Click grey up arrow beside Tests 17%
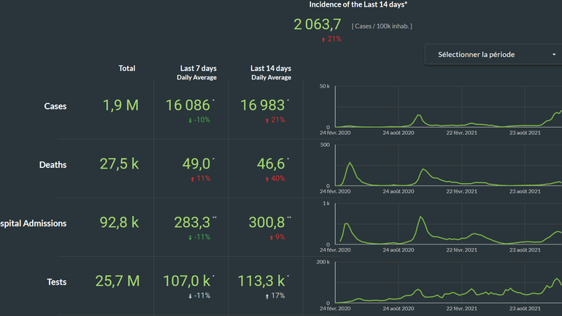 pyautogui.click(x=267, y=296)
